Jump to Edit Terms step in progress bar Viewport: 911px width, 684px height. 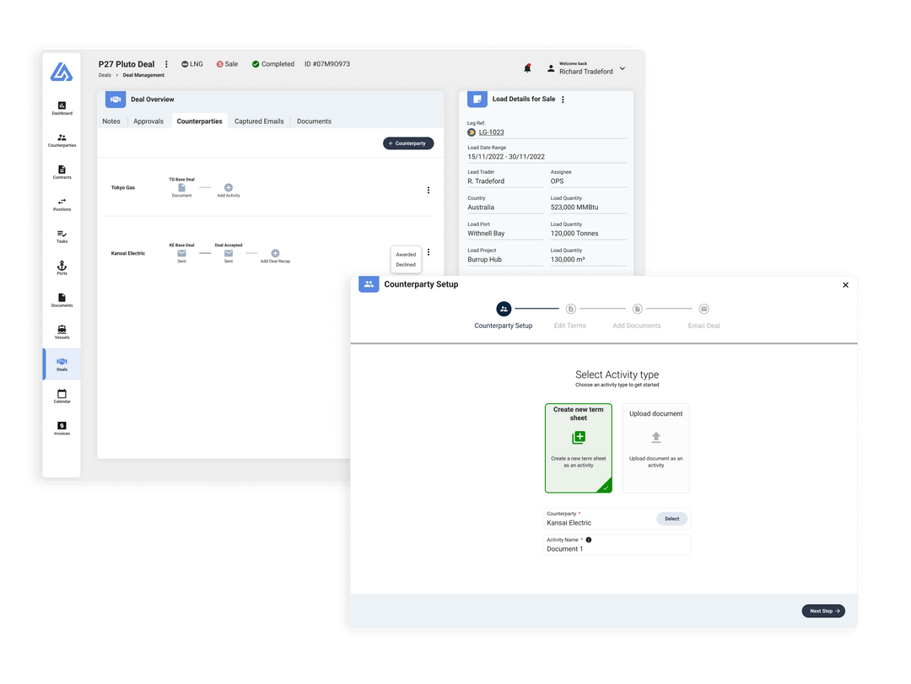point(570,310)
